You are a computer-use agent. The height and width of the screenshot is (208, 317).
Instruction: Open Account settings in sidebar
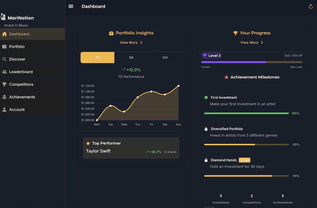32,110
